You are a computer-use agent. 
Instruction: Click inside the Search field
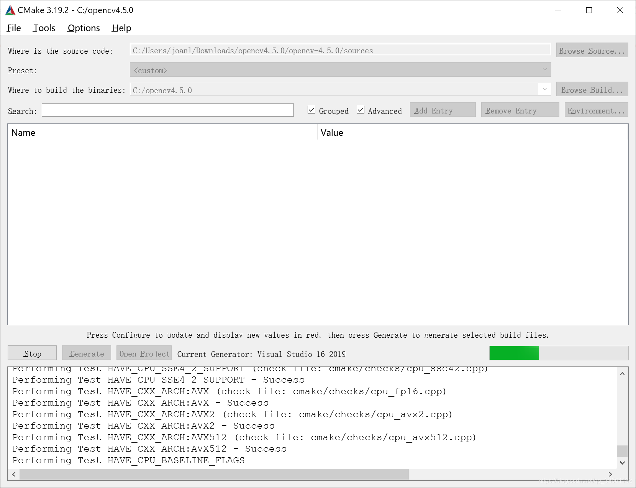coord(168,110)
